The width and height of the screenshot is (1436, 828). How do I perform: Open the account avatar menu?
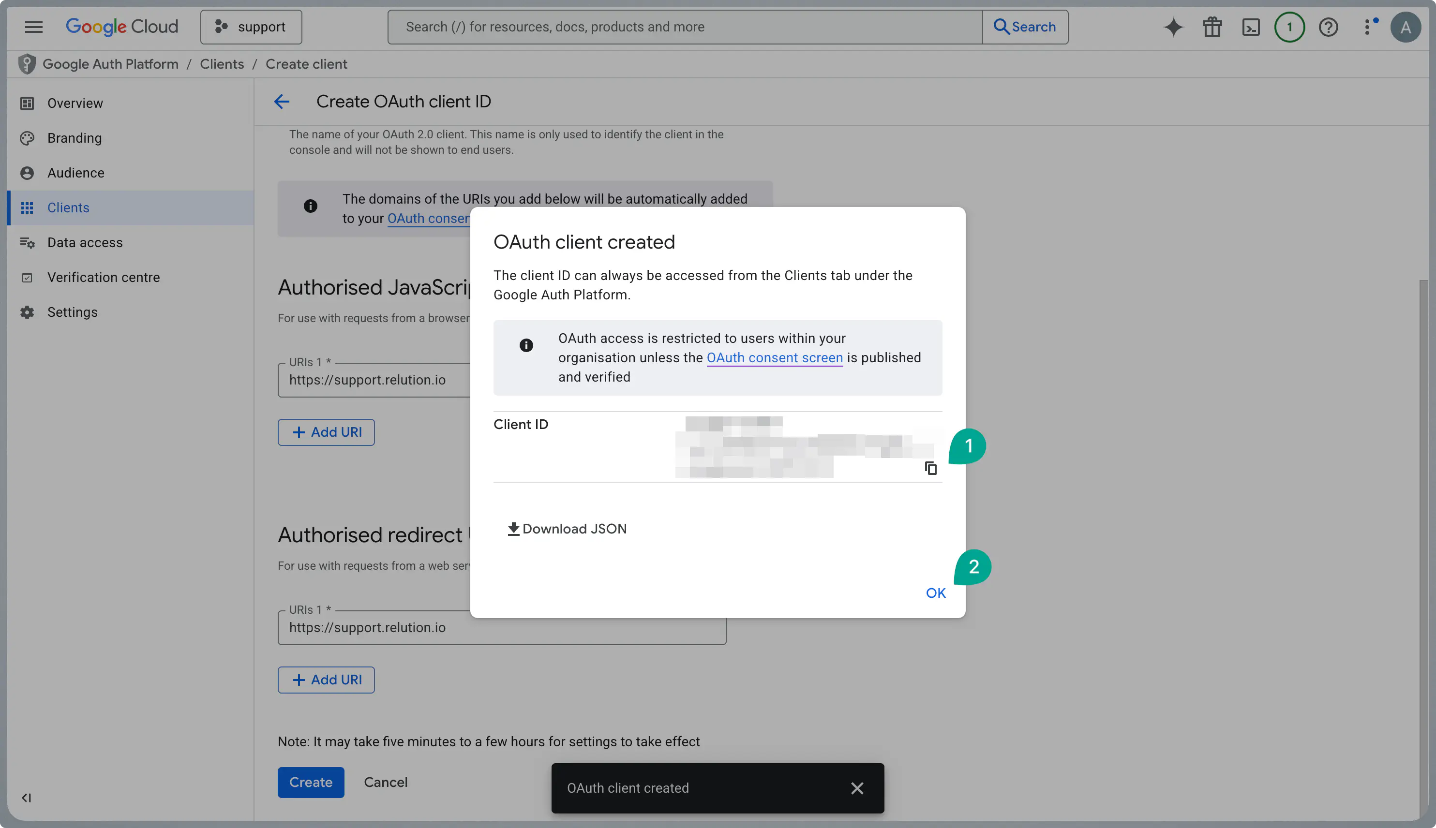[x=1406, y=27]
